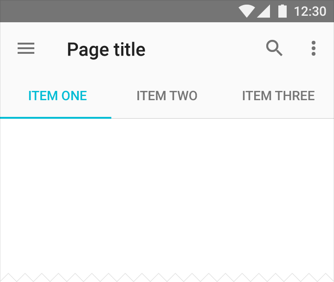Click empty toolbar space beside Page title
Screen dimensions: 334x282
tap(205, 49)
